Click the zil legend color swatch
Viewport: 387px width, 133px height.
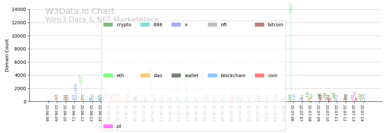108,126
